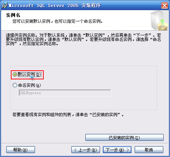Open 帮助(H) for this page
170x157 pixels.
[21, 150]
